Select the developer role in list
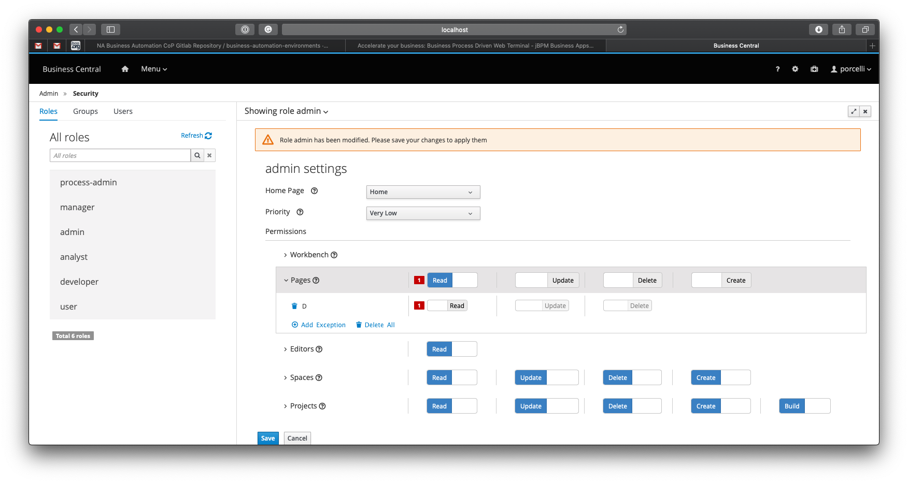This screenshot has width=908, height=483. (79, 282)
